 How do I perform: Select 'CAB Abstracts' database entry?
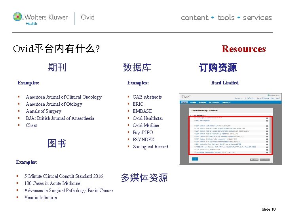147,97
